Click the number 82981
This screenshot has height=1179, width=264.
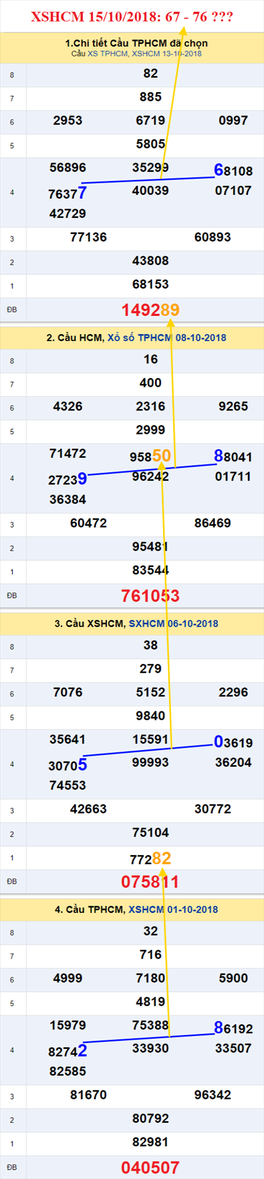pos(150,1143)
